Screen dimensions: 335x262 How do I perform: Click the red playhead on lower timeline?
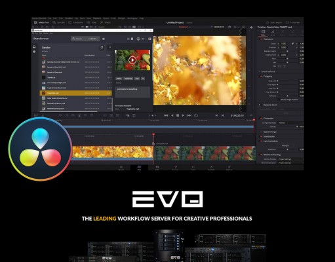coord(153,134)
